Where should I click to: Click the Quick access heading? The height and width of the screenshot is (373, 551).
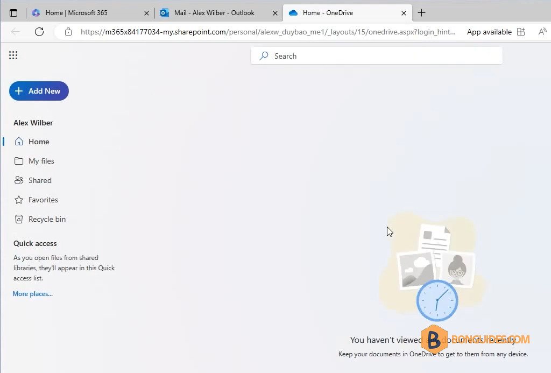coord(35,243)
